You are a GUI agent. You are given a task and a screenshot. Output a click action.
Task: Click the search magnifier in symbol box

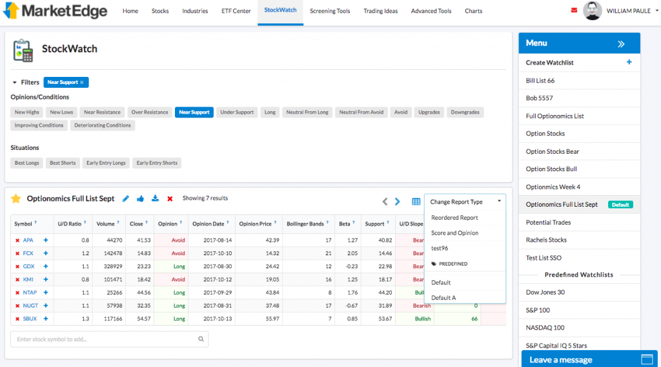pos(201,339)
